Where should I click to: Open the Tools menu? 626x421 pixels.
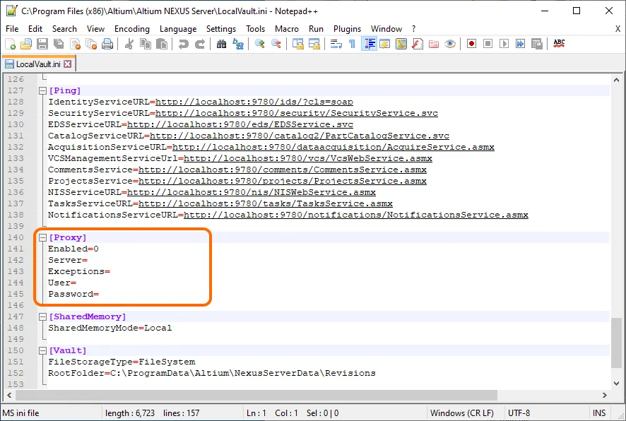click(x=256, y=29)
